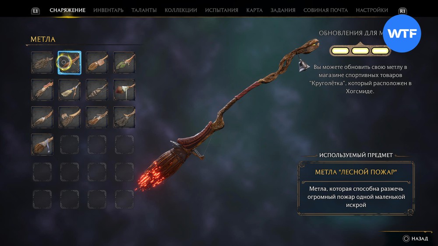Screen dimensions: 438x246
Task: Click the circle icon next to Назад
Action: [x=406, y=239]
